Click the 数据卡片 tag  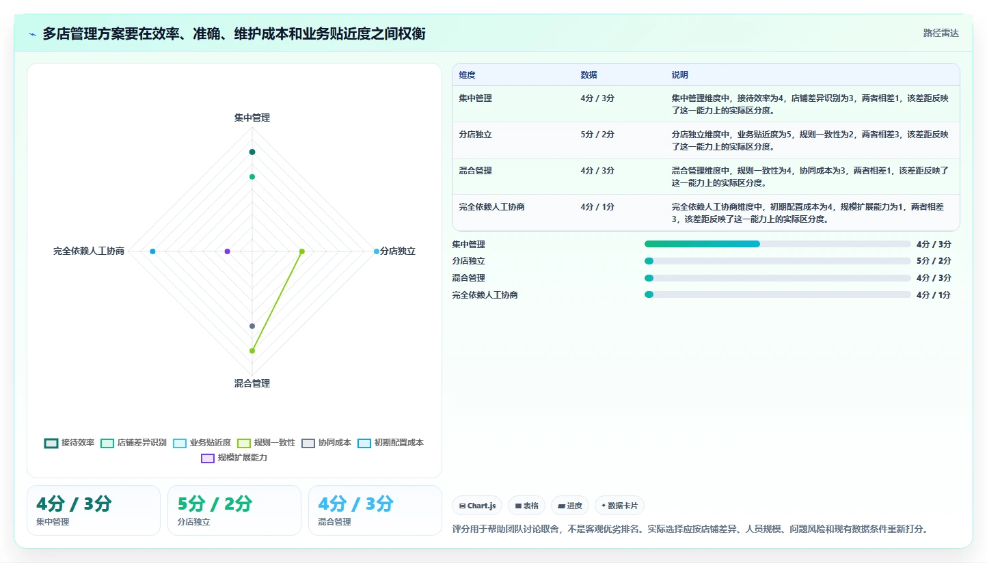pyautogui.click(x=619, y=506)
